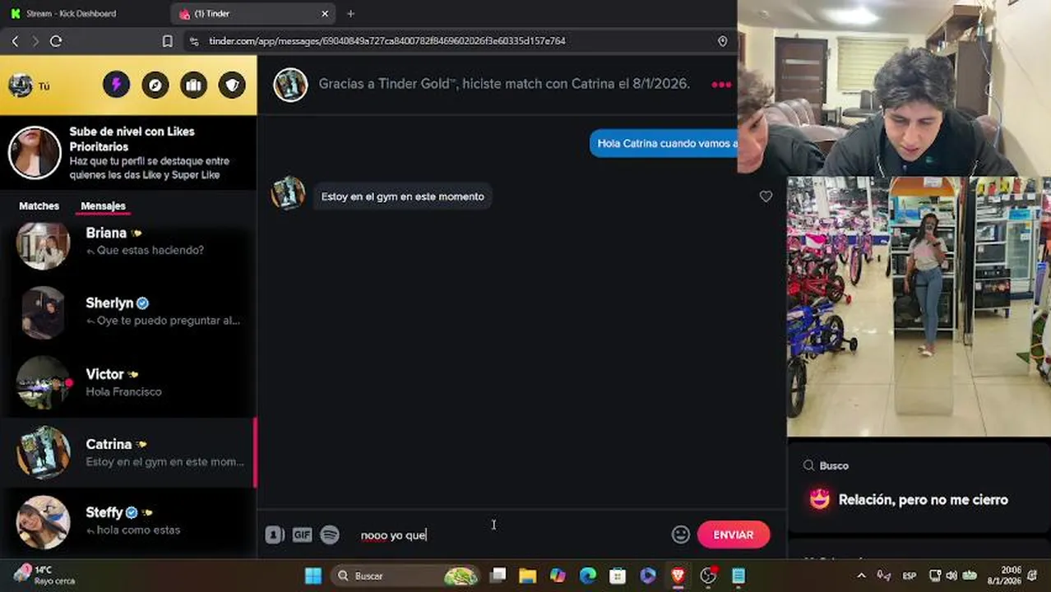Open OBS Studio from taskbar
Viewport: 1051px width, 592px height.
708,576
